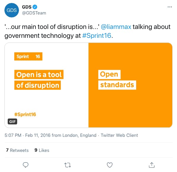Screen dimensions: 177x172
Task: Click the London, England location text
Action: tap(79, 135)
